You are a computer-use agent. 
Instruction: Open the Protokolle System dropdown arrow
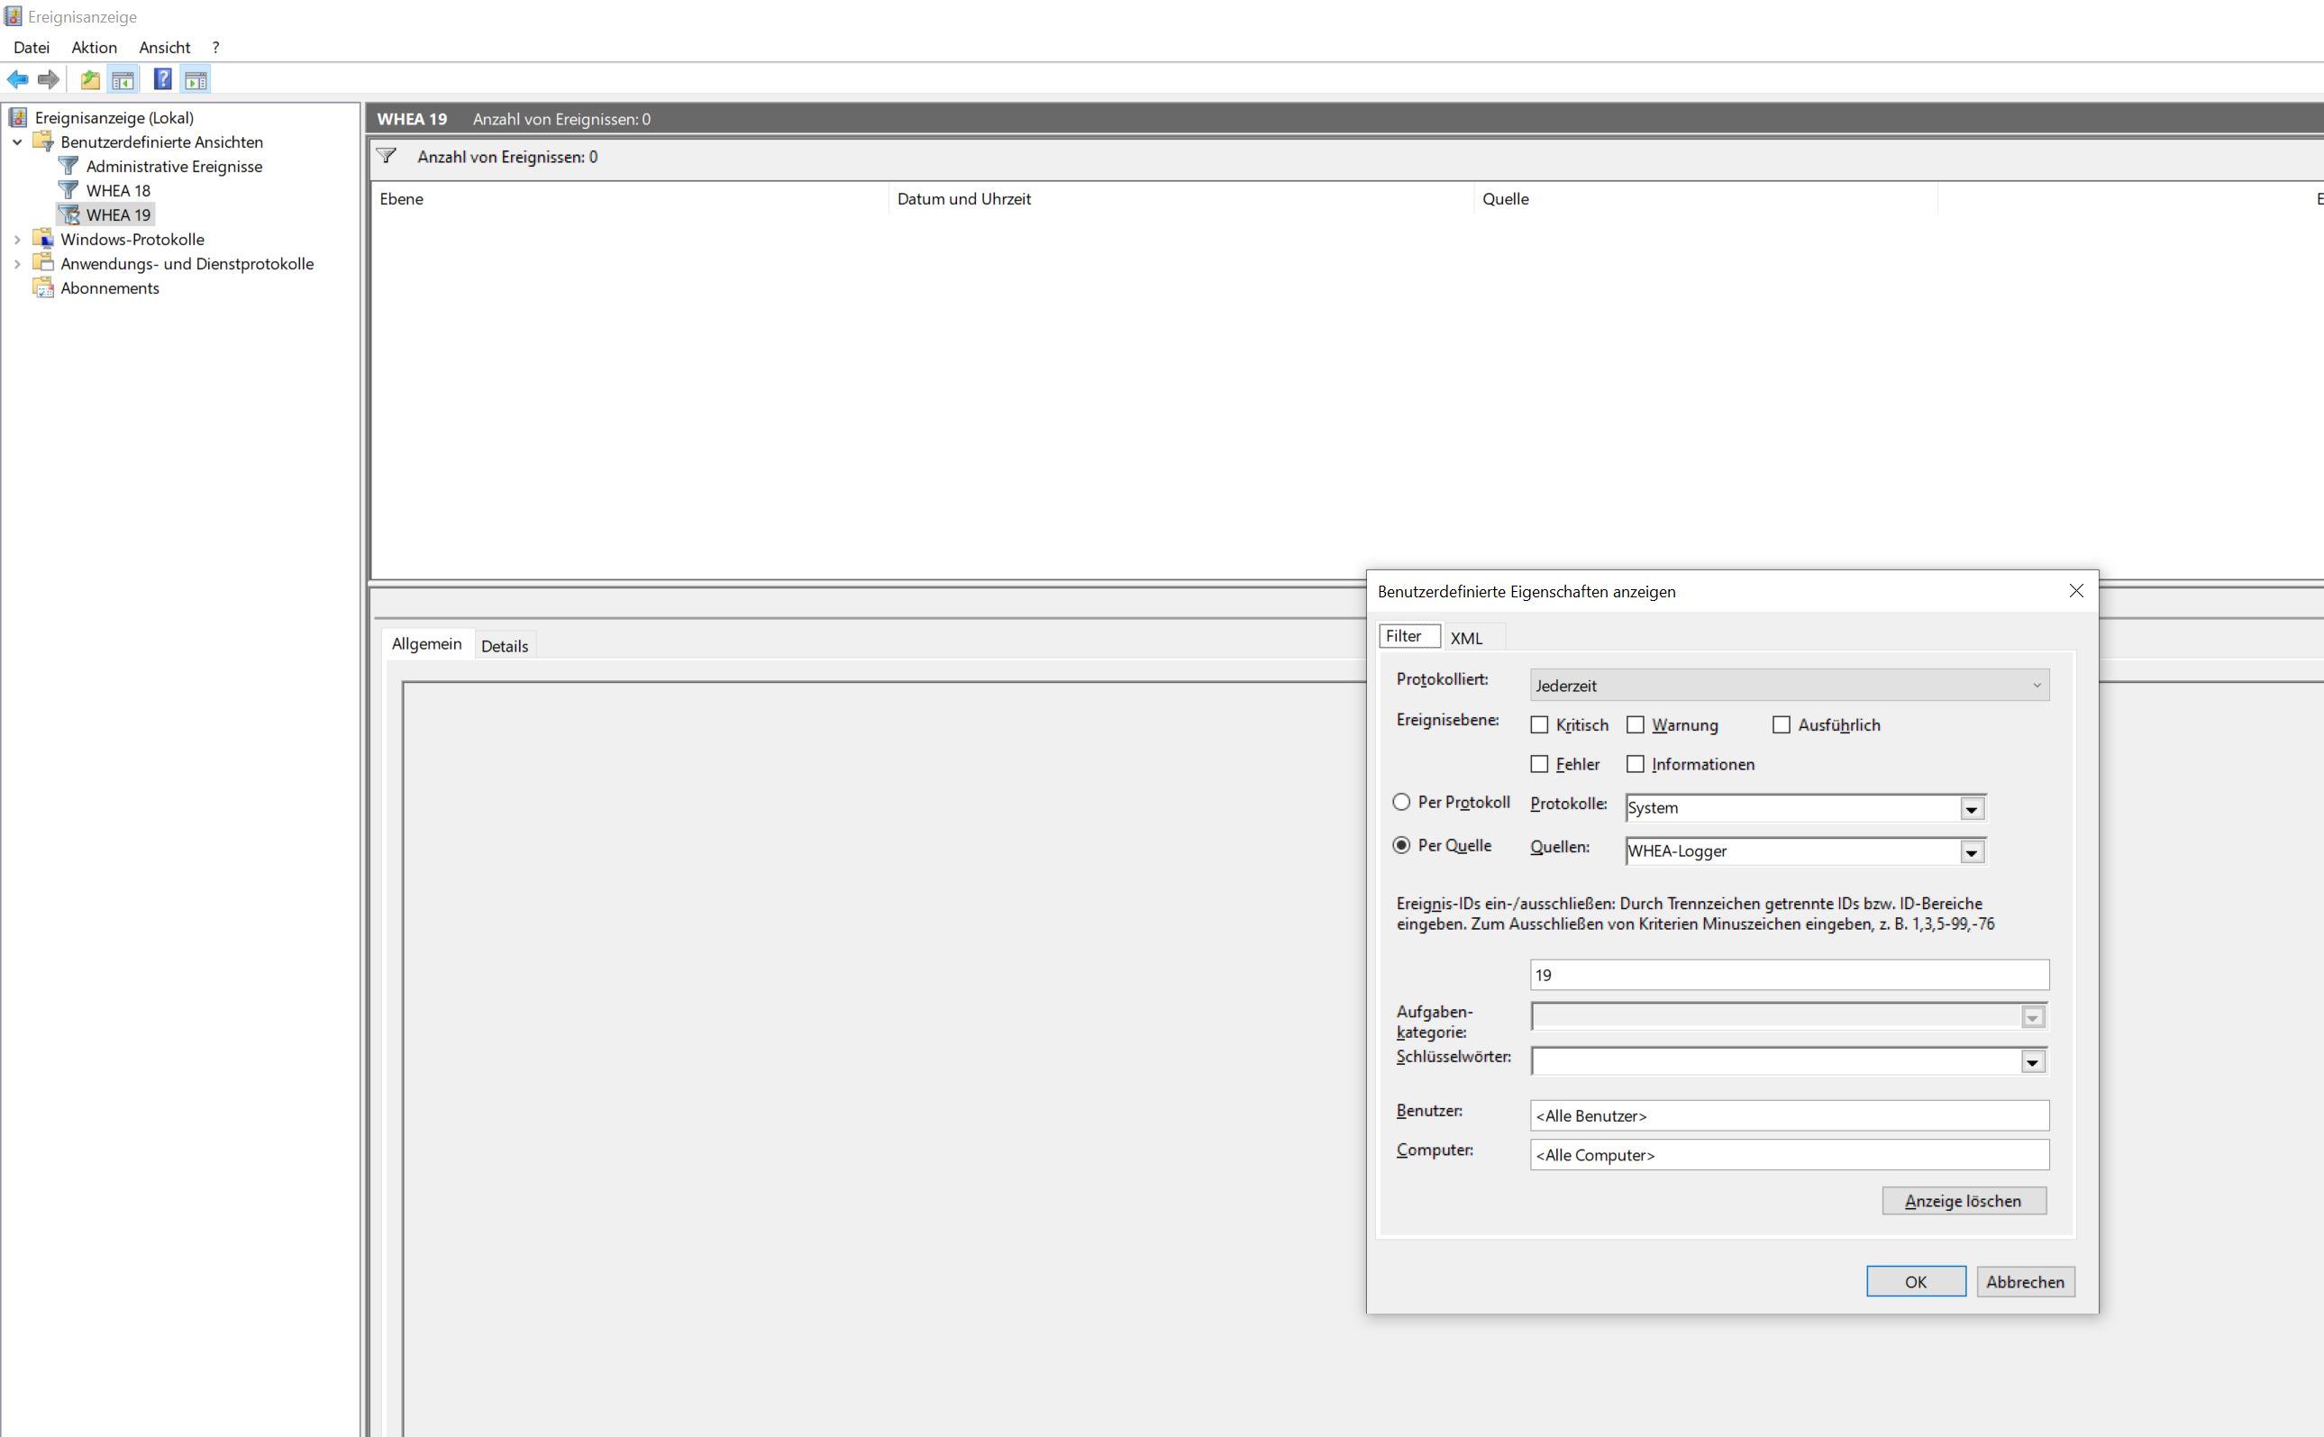pos(1972,809)
